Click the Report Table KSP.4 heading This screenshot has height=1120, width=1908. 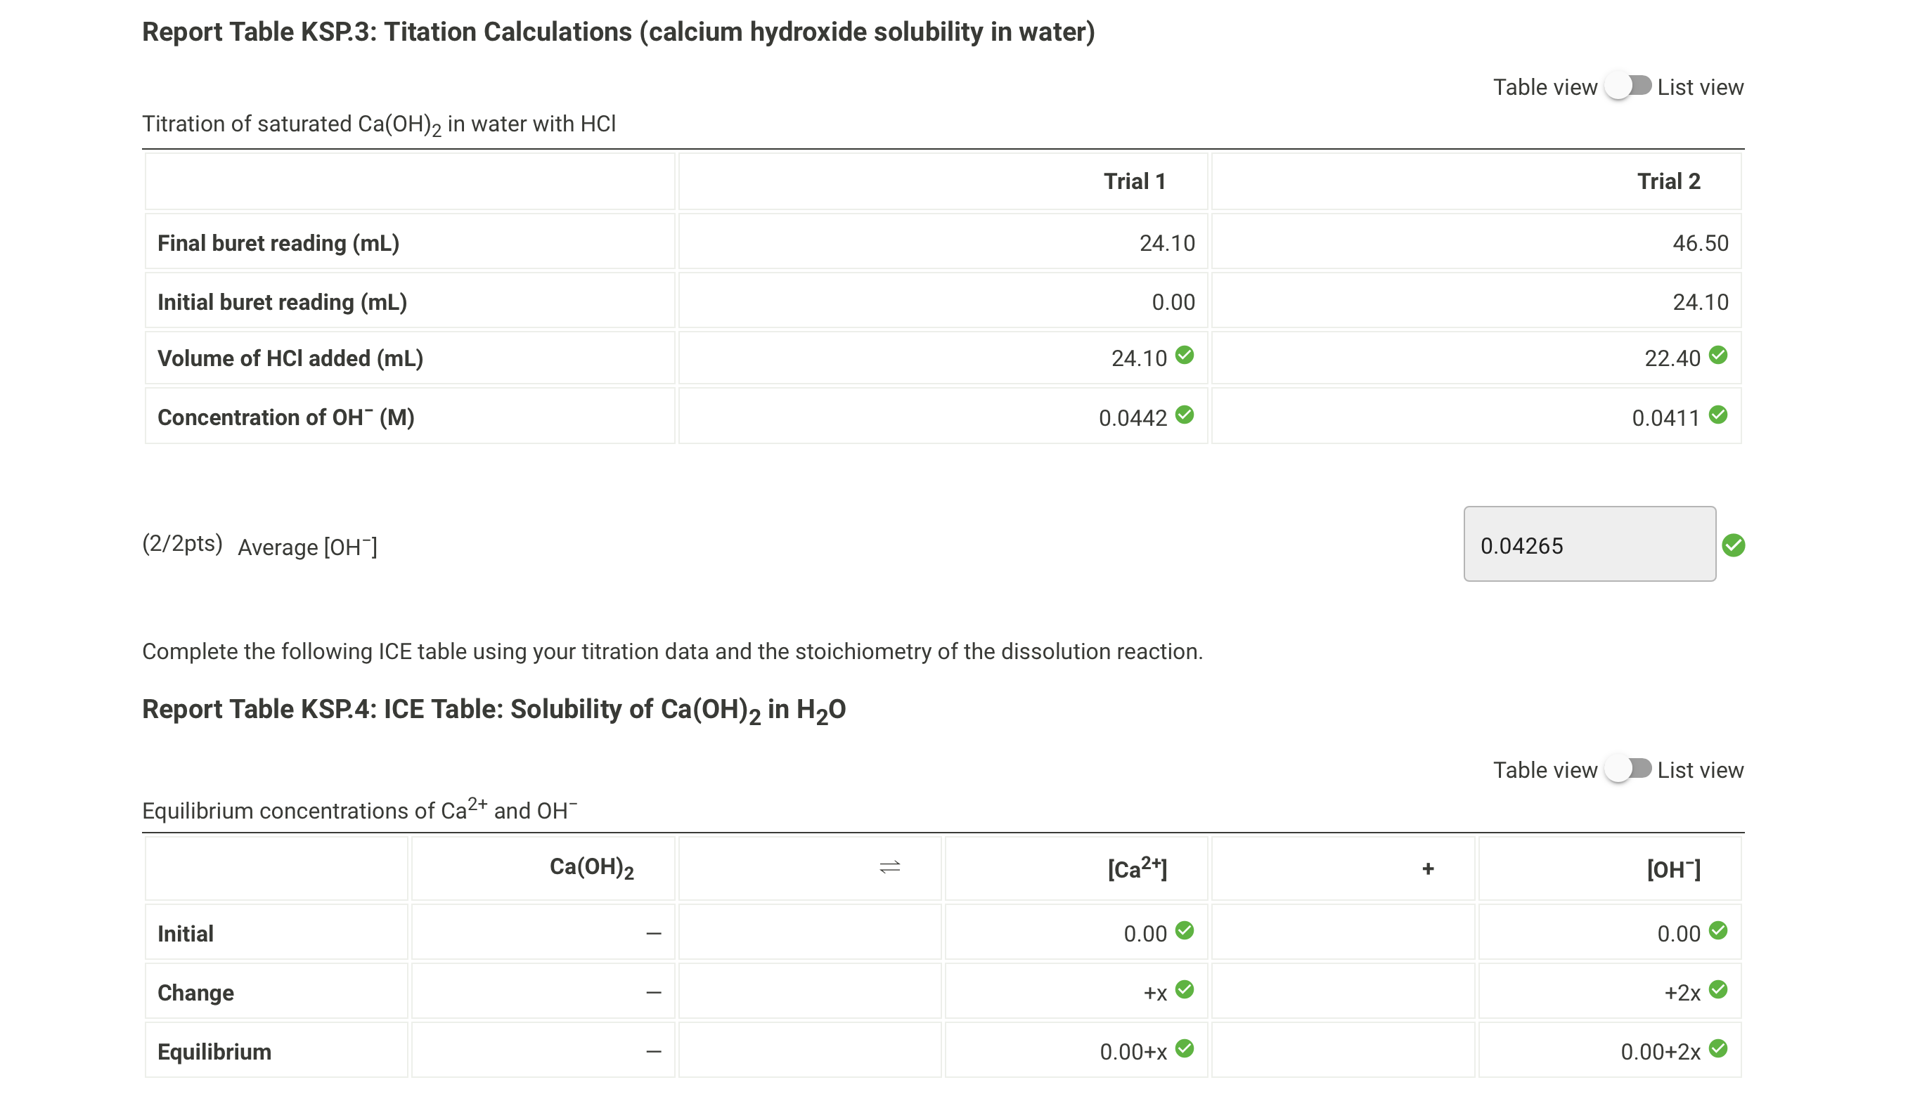click(493, 708)
